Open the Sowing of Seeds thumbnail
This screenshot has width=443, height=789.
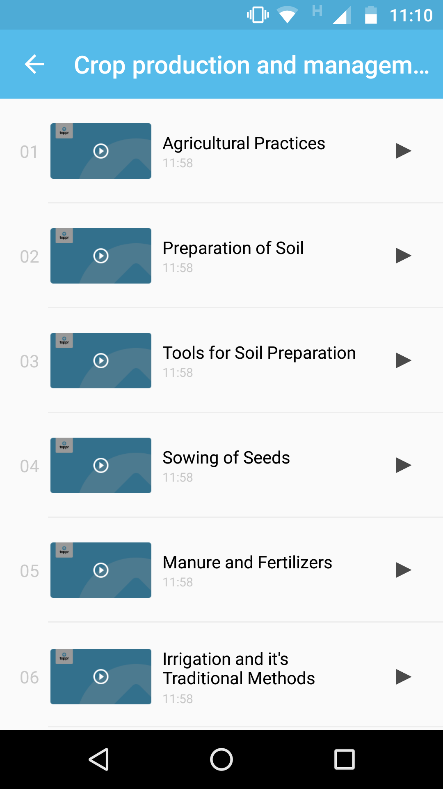[101, 465]
